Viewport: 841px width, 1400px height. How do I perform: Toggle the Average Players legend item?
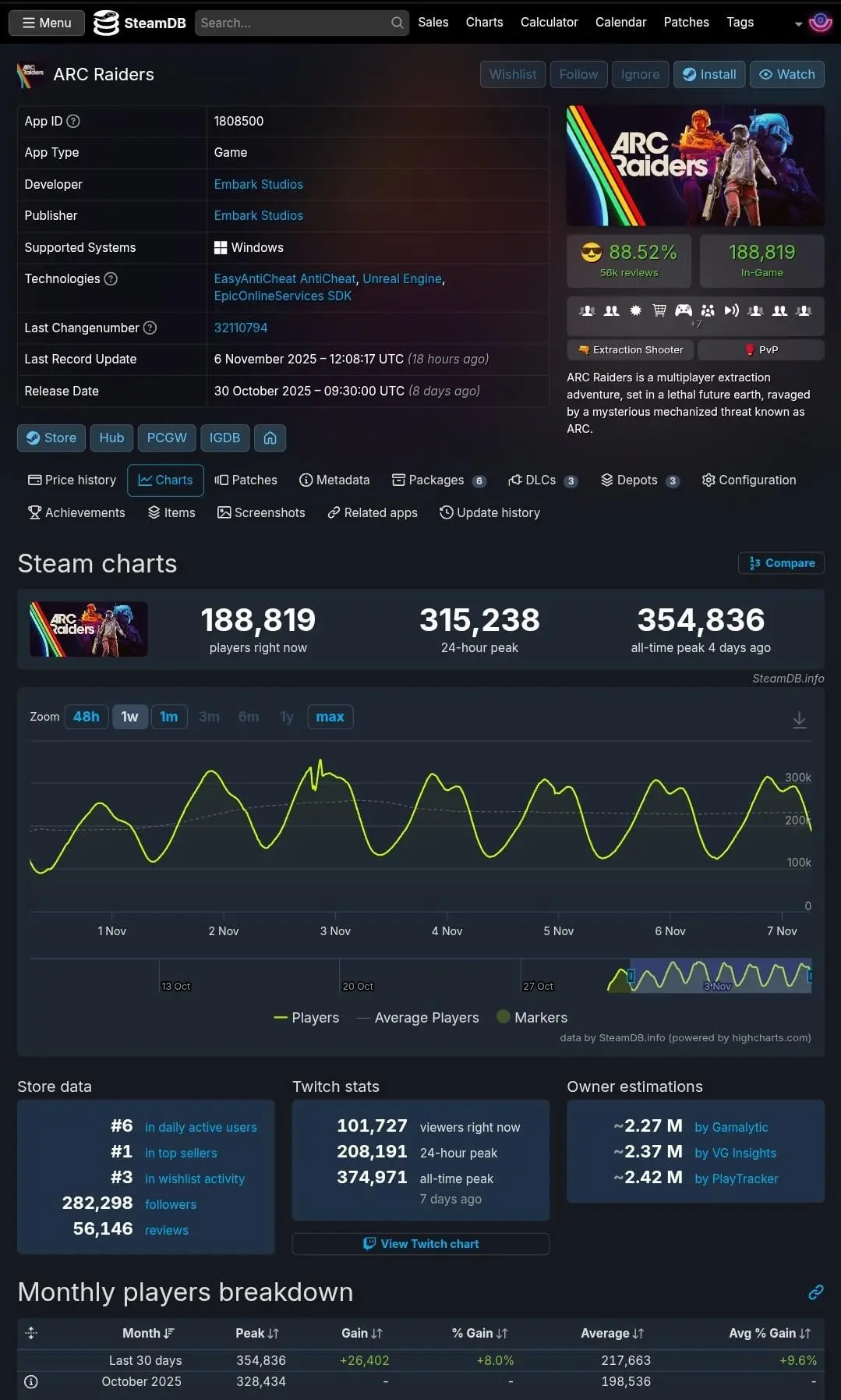point(418,1018)
